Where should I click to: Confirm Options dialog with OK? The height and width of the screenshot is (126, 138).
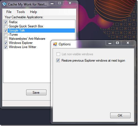pyautogui.click(x=120, y=115)
